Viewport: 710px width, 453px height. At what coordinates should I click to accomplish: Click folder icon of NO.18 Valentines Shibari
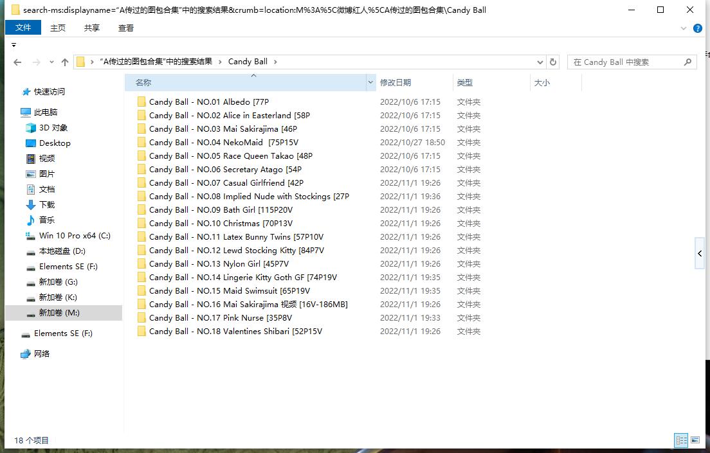tap(141, 332)
